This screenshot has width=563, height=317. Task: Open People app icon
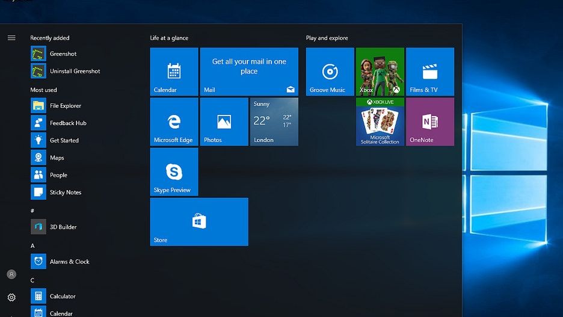pos(38,175)
